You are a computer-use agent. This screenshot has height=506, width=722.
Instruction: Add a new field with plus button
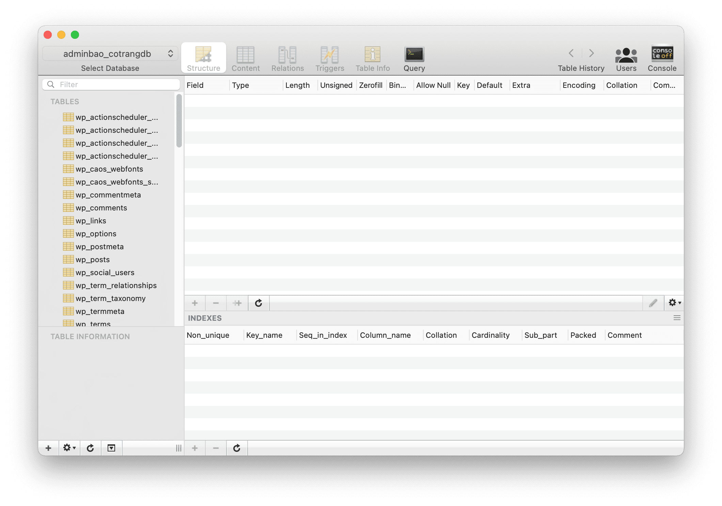(x=195, y=303)
